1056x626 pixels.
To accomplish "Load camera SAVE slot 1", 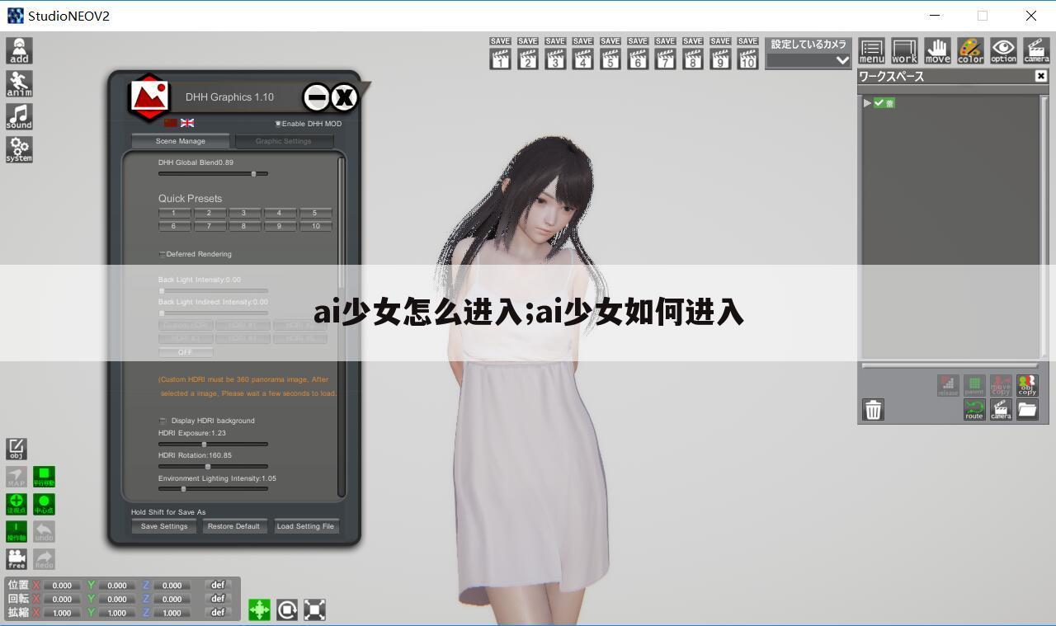I will 500,54.
